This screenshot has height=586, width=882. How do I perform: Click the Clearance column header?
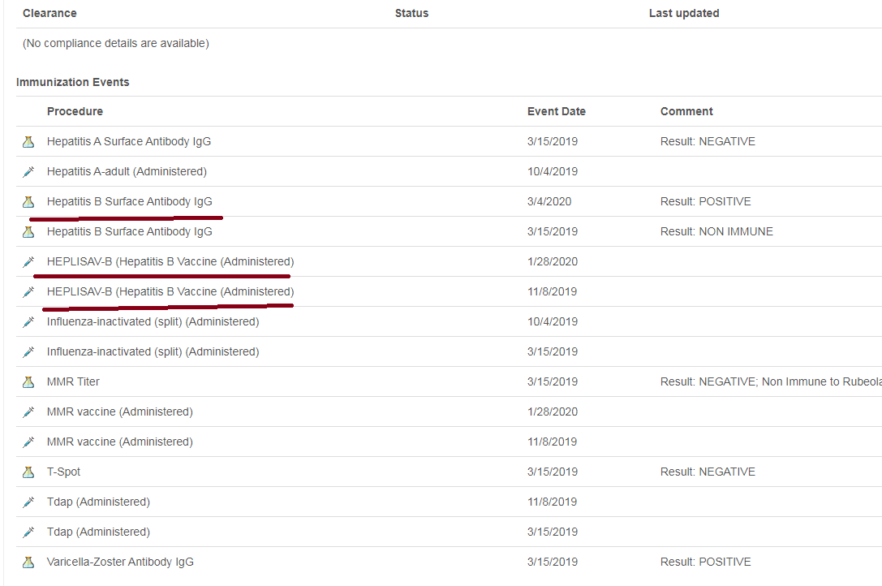click(x=49, y=13)
